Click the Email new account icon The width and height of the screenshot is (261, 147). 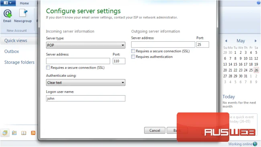[x=7, y=16]
